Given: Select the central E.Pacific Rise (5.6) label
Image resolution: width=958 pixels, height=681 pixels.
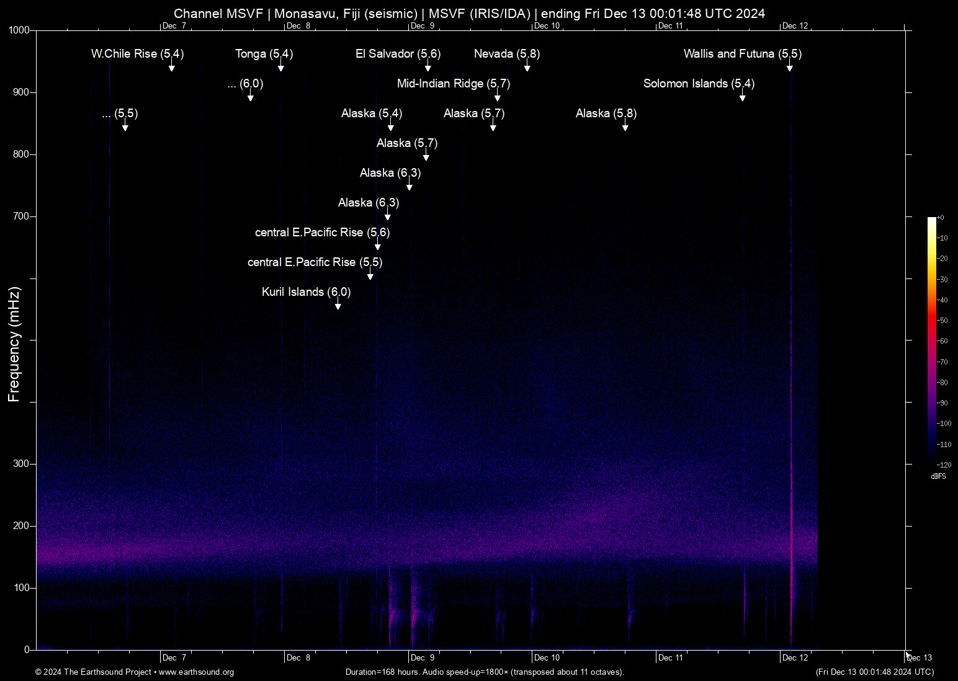Looking at the screenshot, I should pos(321,233).
